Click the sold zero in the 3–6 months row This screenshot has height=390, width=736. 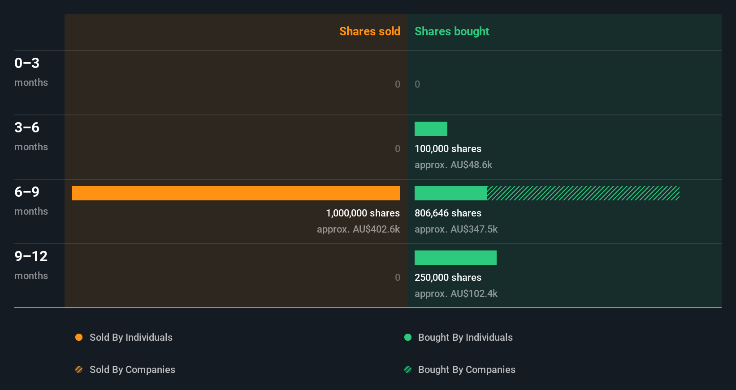pos(398,148)
